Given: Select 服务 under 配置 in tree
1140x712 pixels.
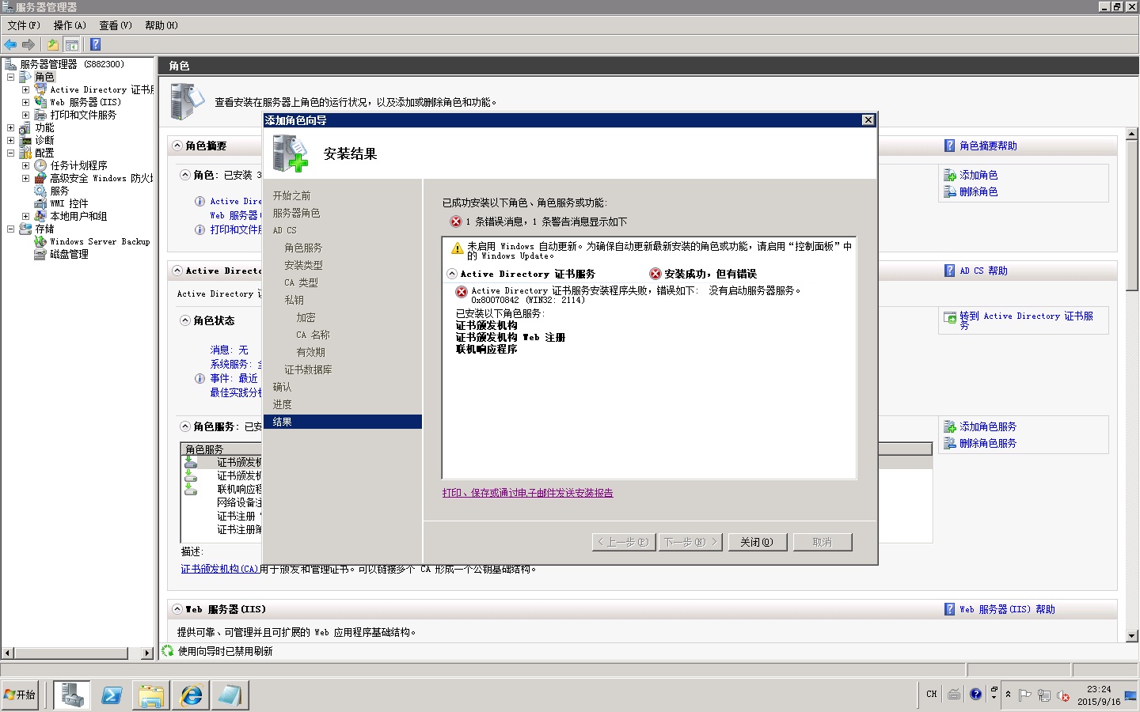Looking at the screenshot, I should [x=59, y=191].
